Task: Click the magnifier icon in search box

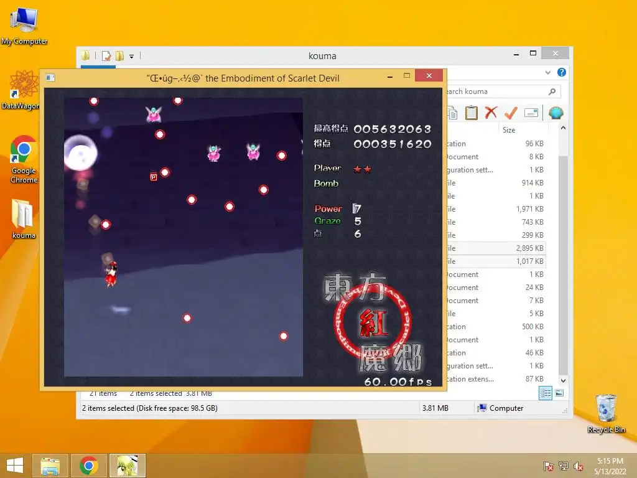Action: 552,91
